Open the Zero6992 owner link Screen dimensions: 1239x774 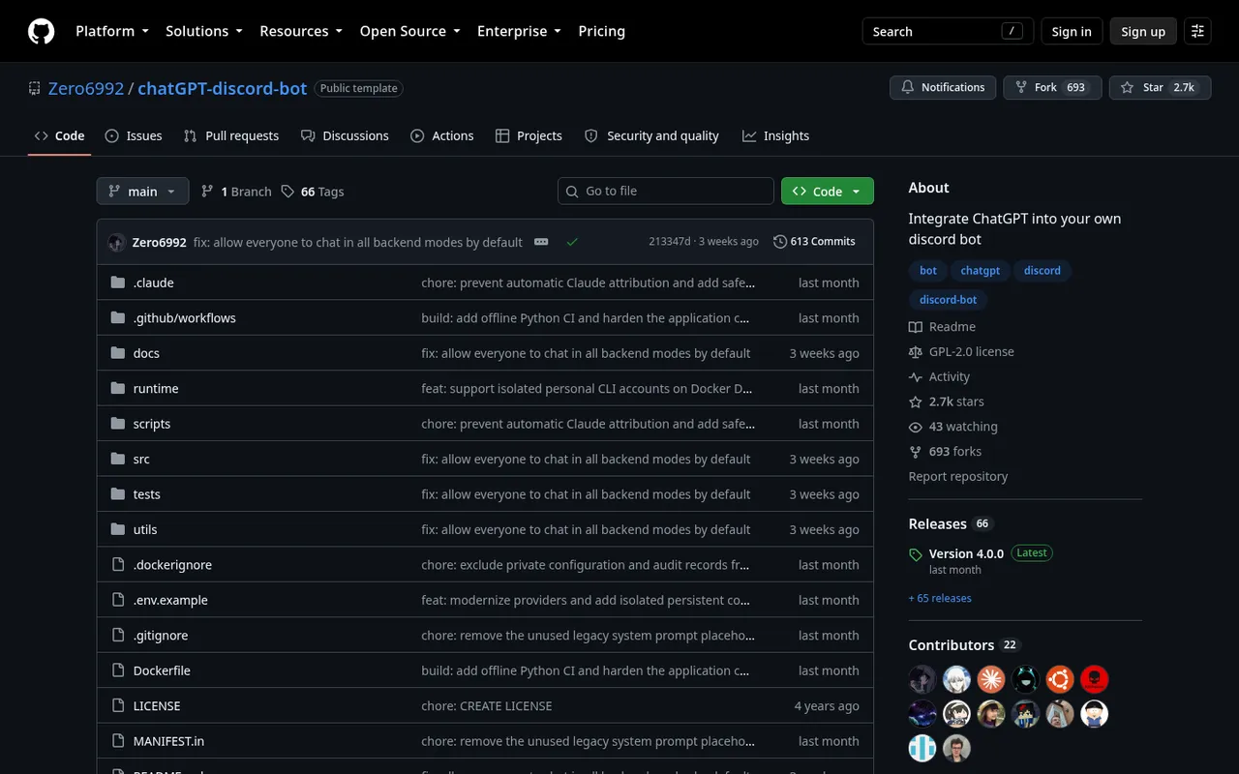(x=86, y=88)
